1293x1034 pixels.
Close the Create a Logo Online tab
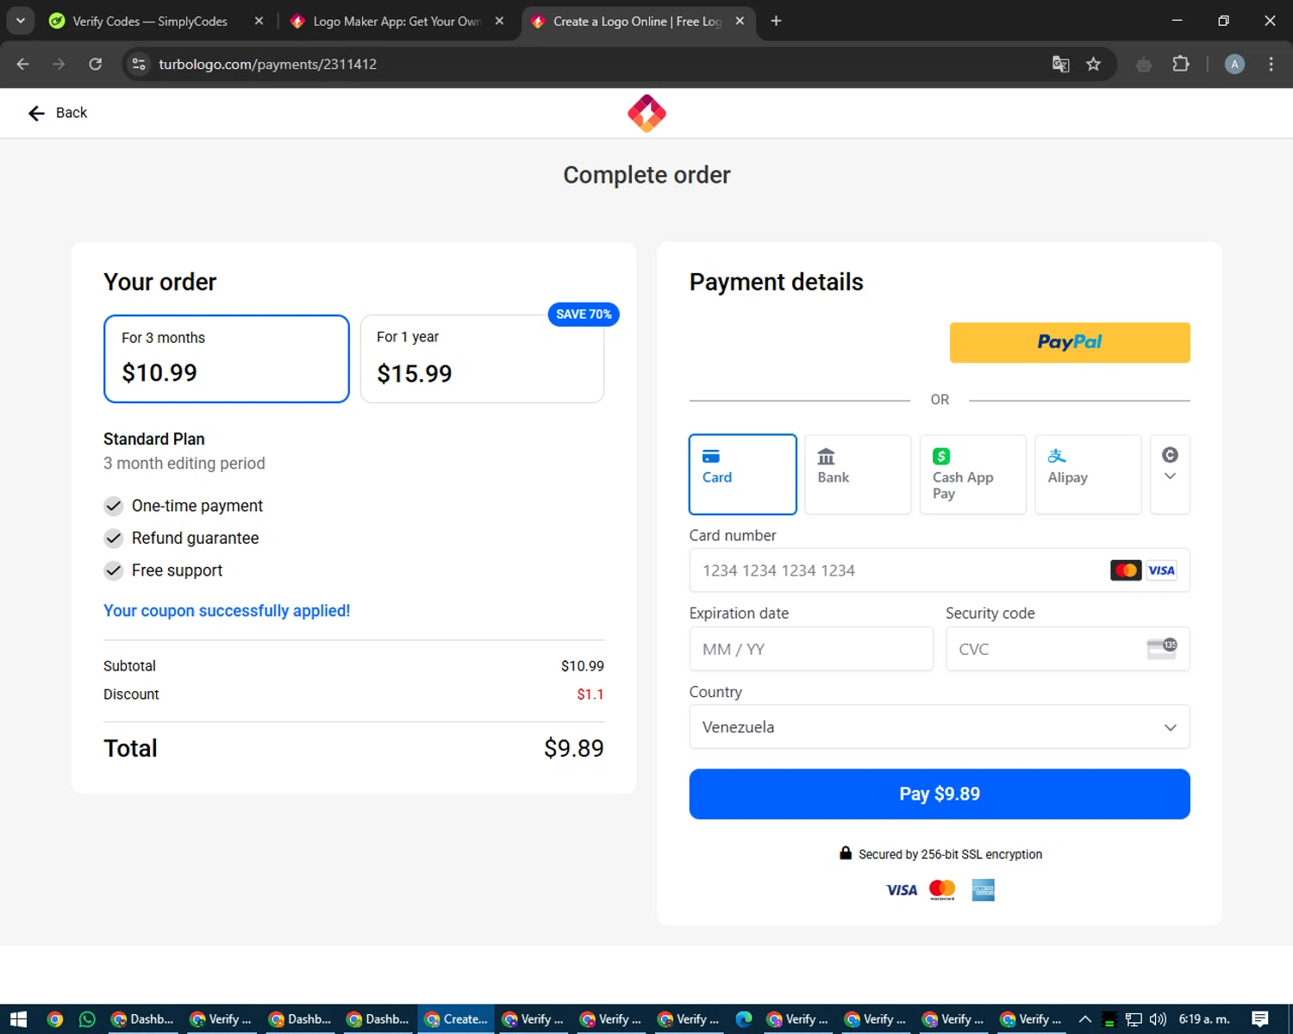[740, 22]
